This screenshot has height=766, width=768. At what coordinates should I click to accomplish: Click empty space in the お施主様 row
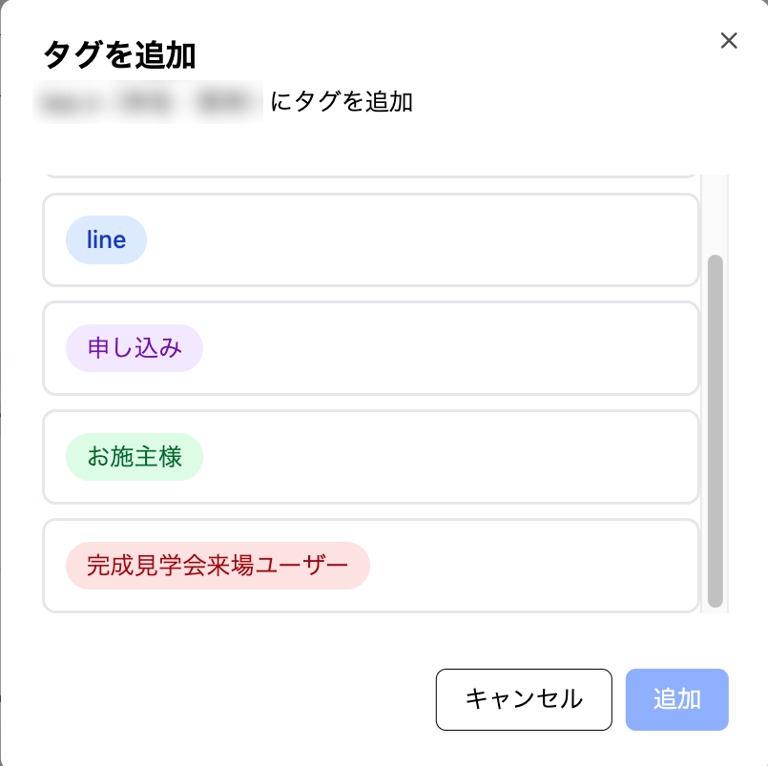448,457
